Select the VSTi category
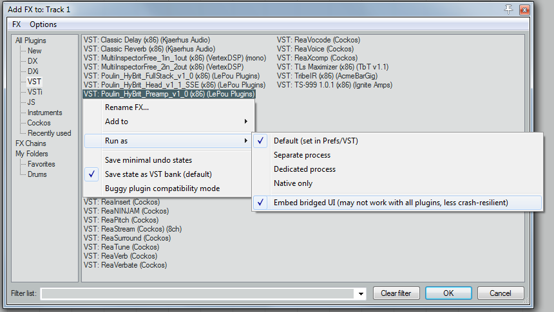Screen dimensions: 554x312 35,92
